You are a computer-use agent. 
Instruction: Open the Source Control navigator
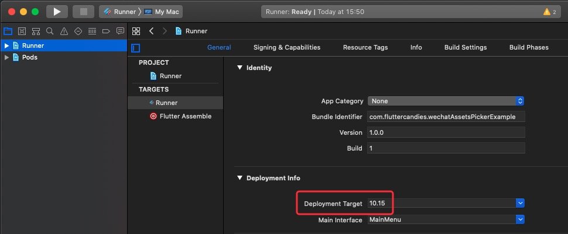click(22, 32)
